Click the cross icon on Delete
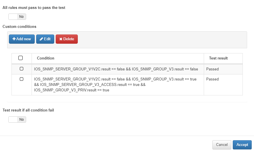Viewport: 254px width, 152px height. click(x=61, y=39)
